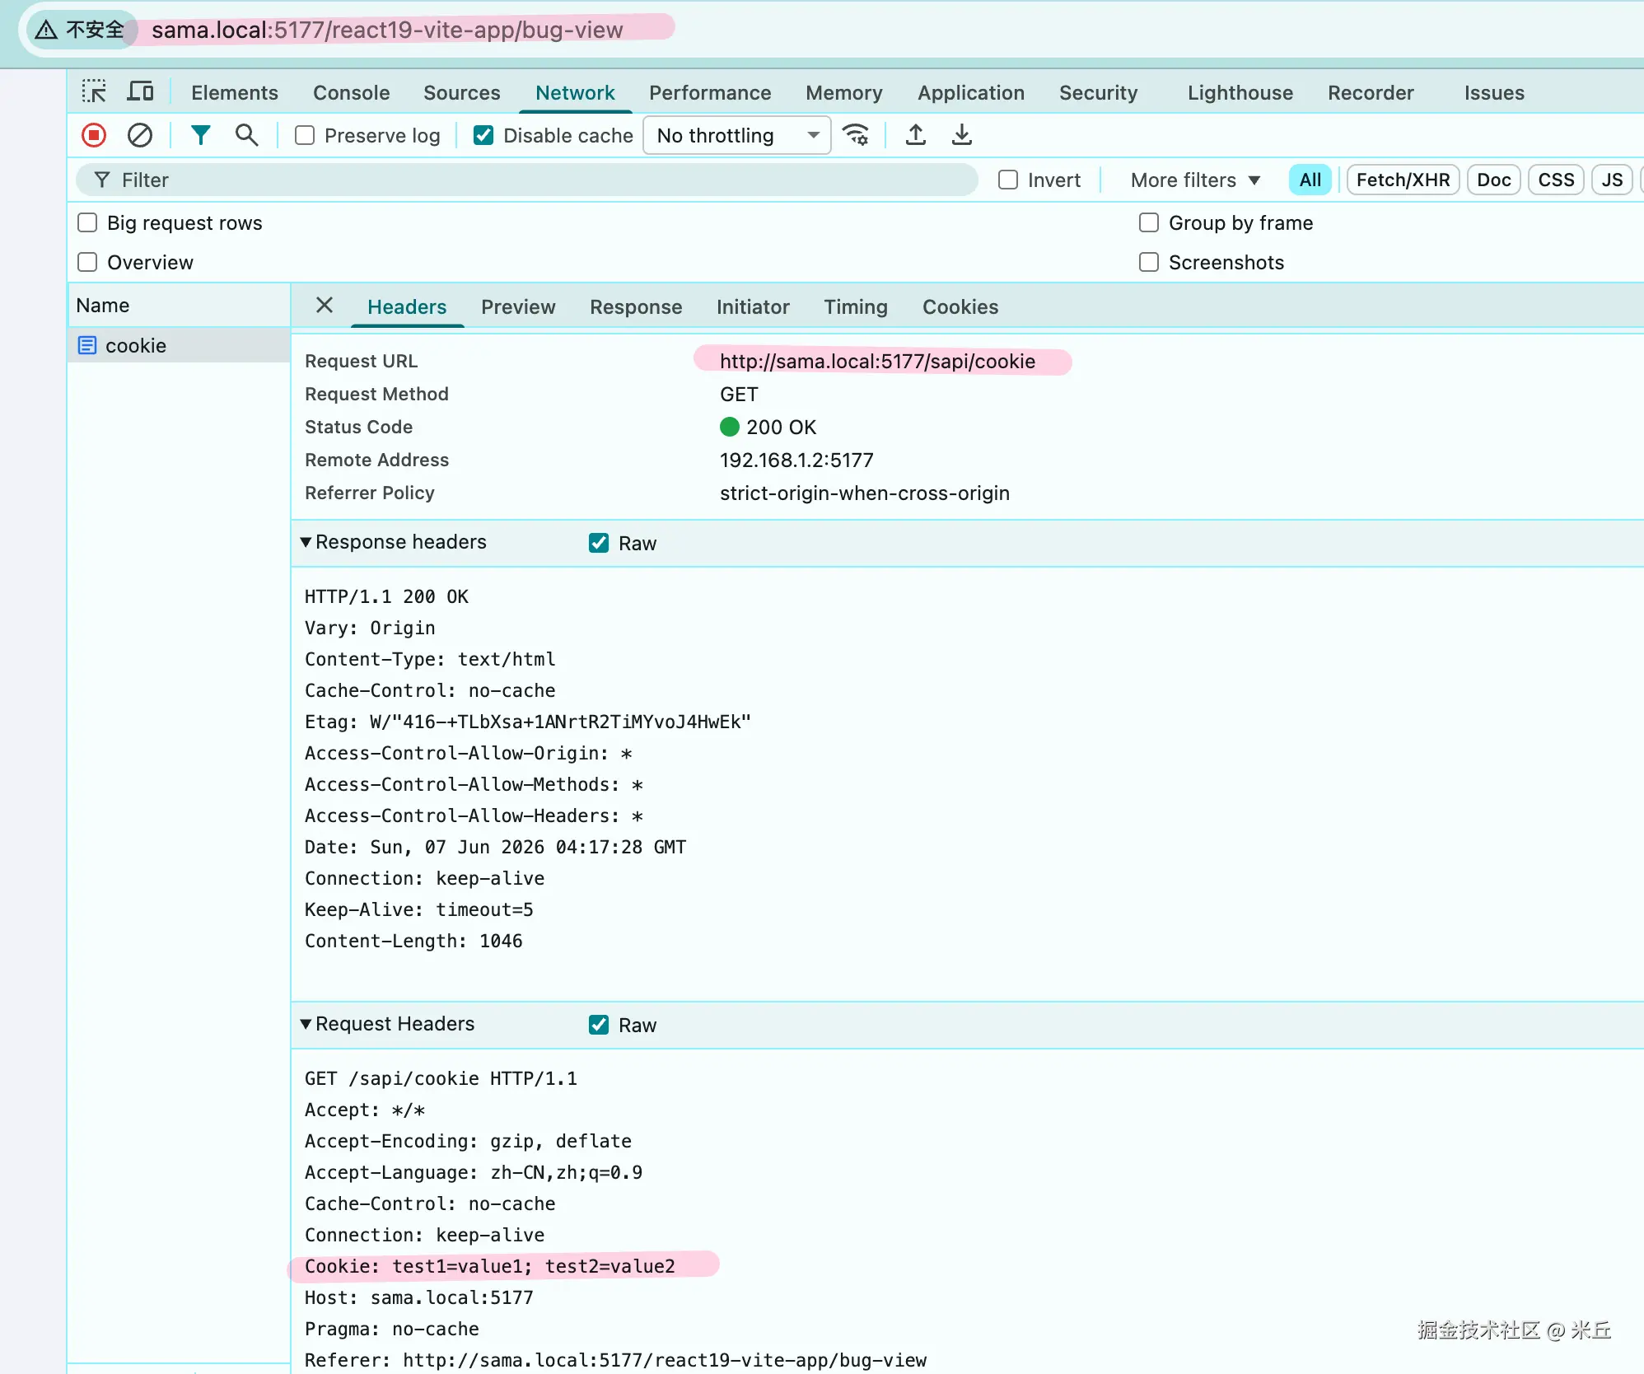Open the Timing detail tab
The height and width of the screenshot is (1374, 1644).
(856, 307)
